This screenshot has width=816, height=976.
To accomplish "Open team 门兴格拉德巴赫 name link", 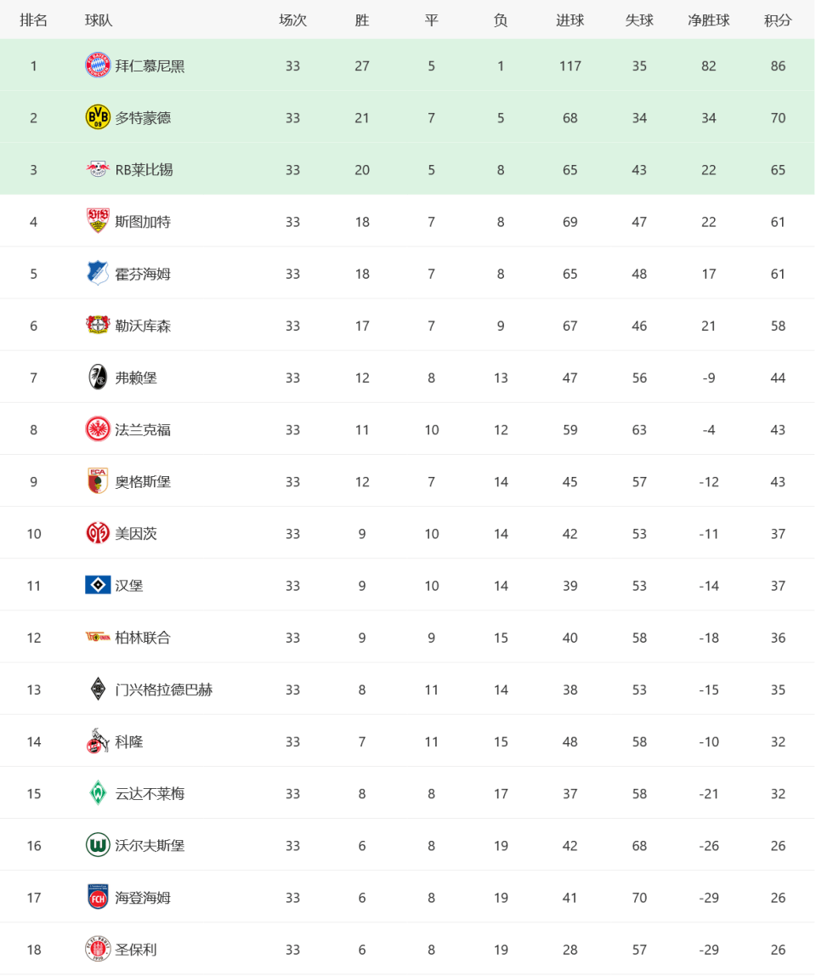I will [x=164, y=689].
